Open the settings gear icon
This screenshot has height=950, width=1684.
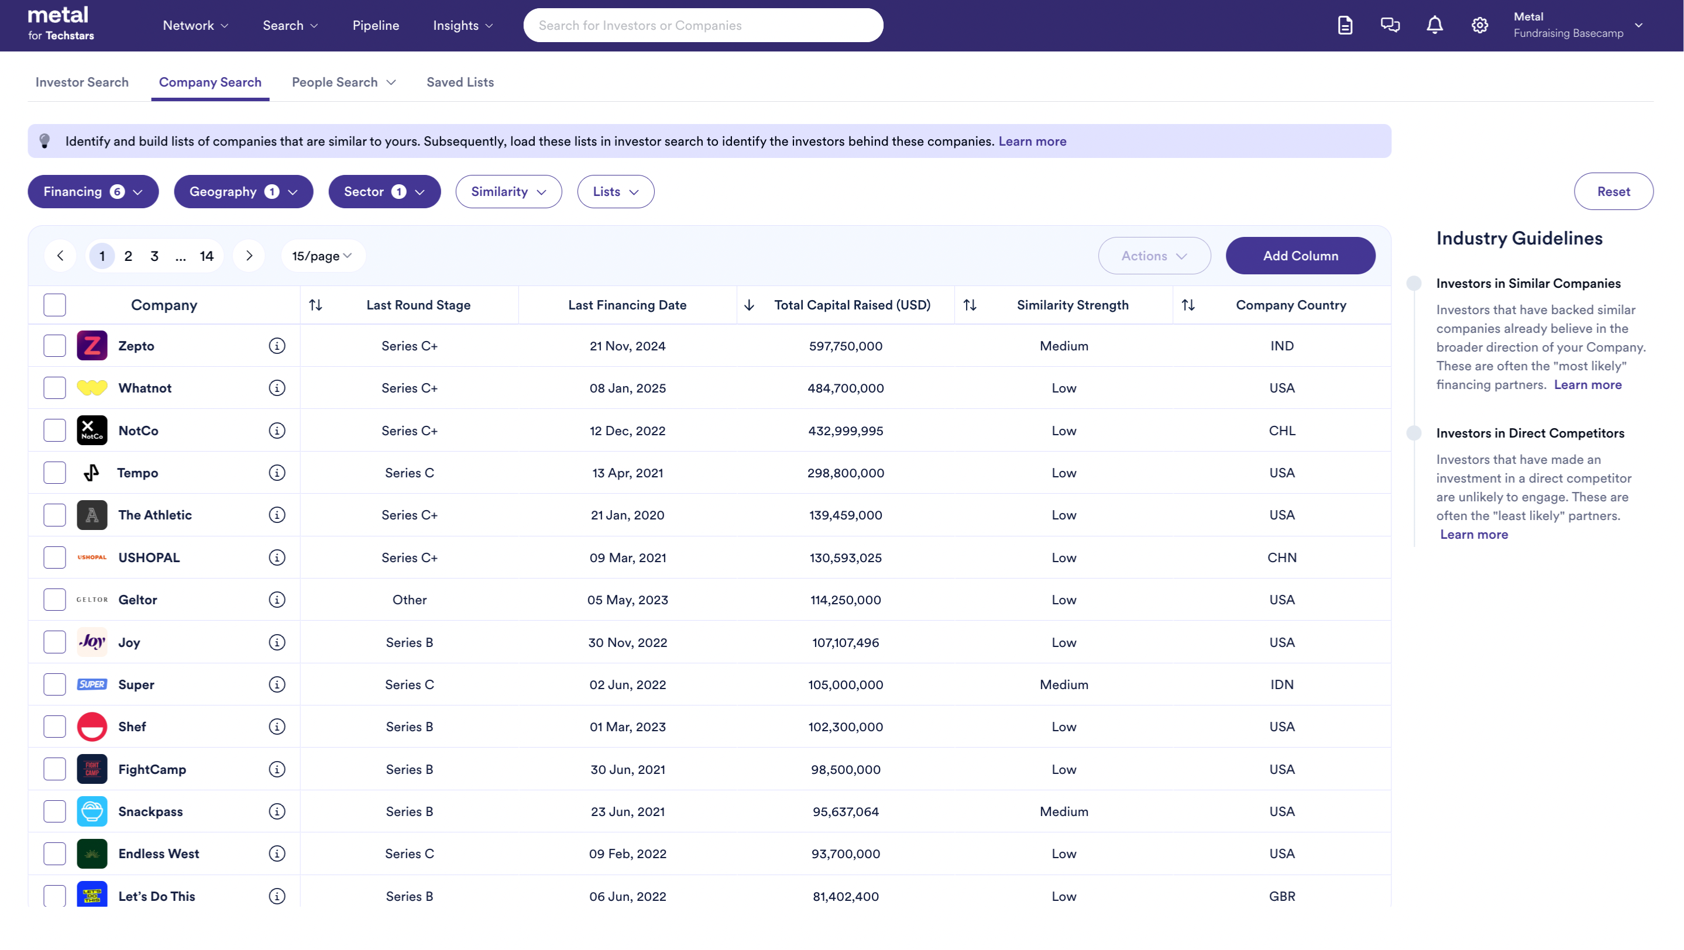tap(1479, 26)
